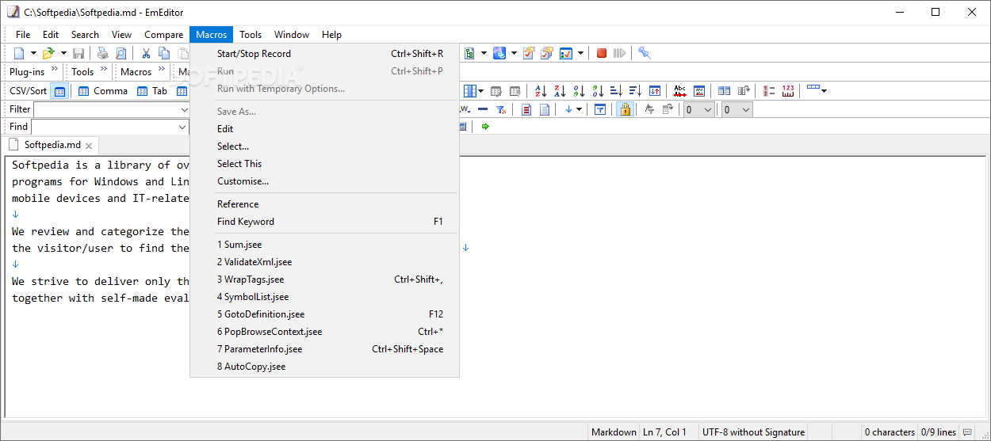
Task: Run the 1 Sum.jsee macro
Action: click(x=324, y=245)
